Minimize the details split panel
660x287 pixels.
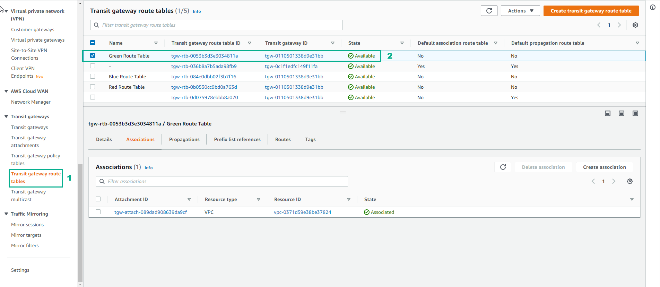coord(608,113)
